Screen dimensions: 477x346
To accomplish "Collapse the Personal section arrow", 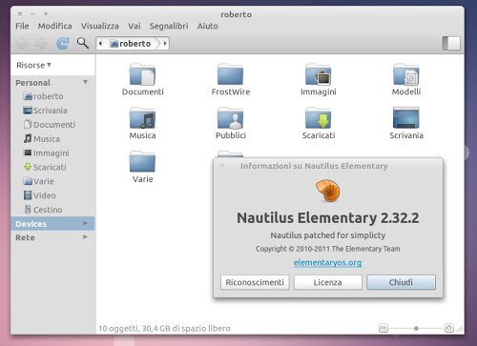I will click(x=85, y=82).
